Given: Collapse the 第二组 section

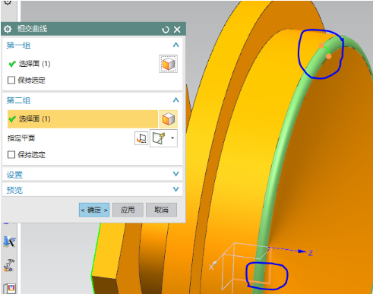Looking at the screenshot, I should (175, 100).
